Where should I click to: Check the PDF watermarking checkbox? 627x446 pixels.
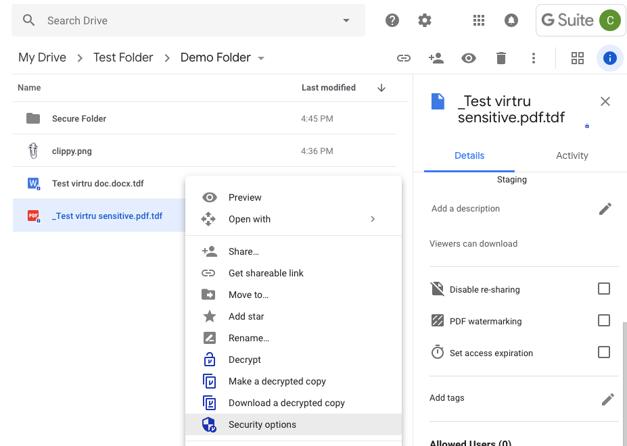(x=603, y=320)
